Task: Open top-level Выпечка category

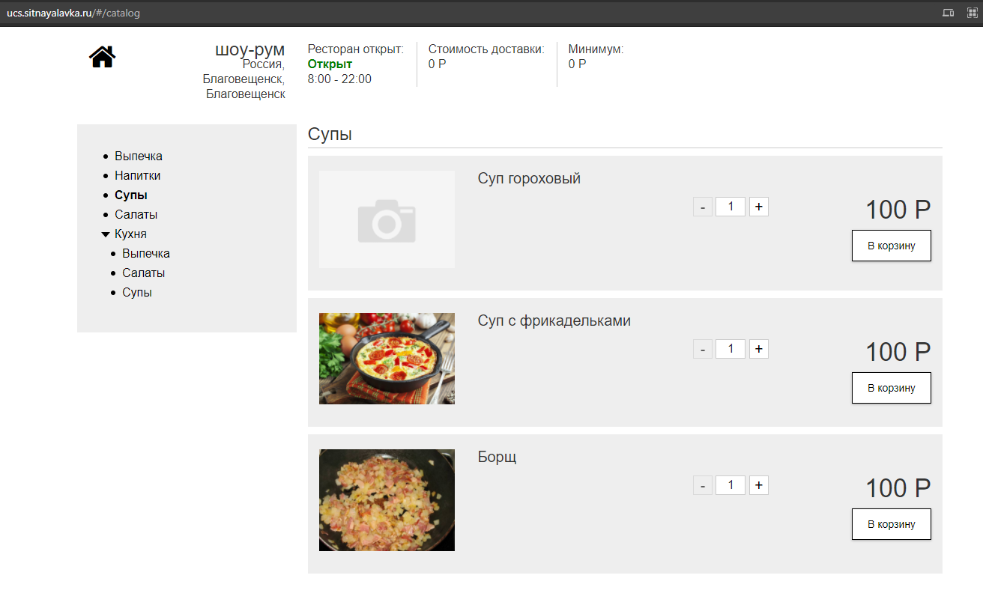Action: (x=138, y=156)
